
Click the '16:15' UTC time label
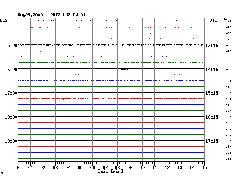(x=212, y=117)
